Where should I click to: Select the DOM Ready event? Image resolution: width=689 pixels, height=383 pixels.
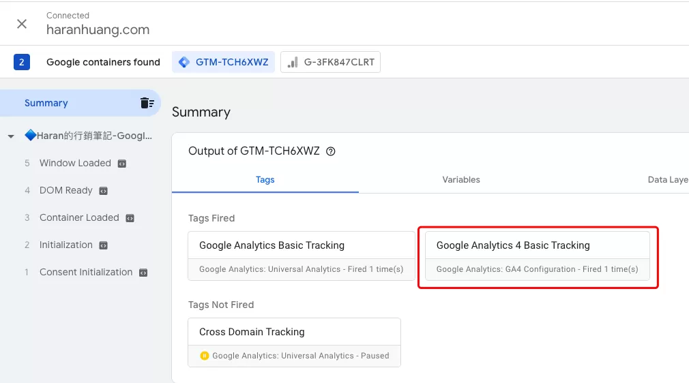pyautogui.click(x=66, y=190)
